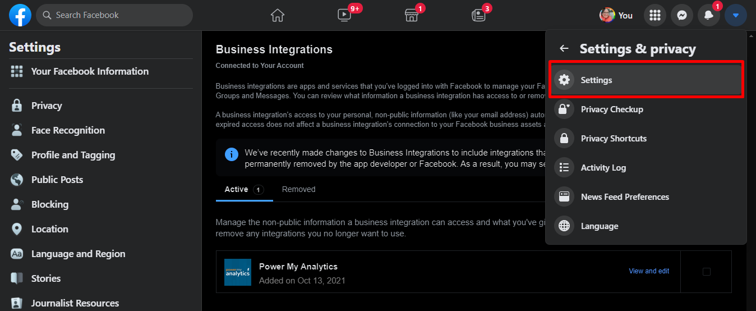This screenshot has height=311, width=756.
Task: Open the News pages icon
Action: click(478, 15)
